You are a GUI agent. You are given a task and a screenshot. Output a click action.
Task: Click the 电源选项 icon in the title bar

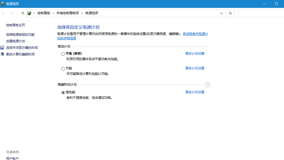point(3,4)
